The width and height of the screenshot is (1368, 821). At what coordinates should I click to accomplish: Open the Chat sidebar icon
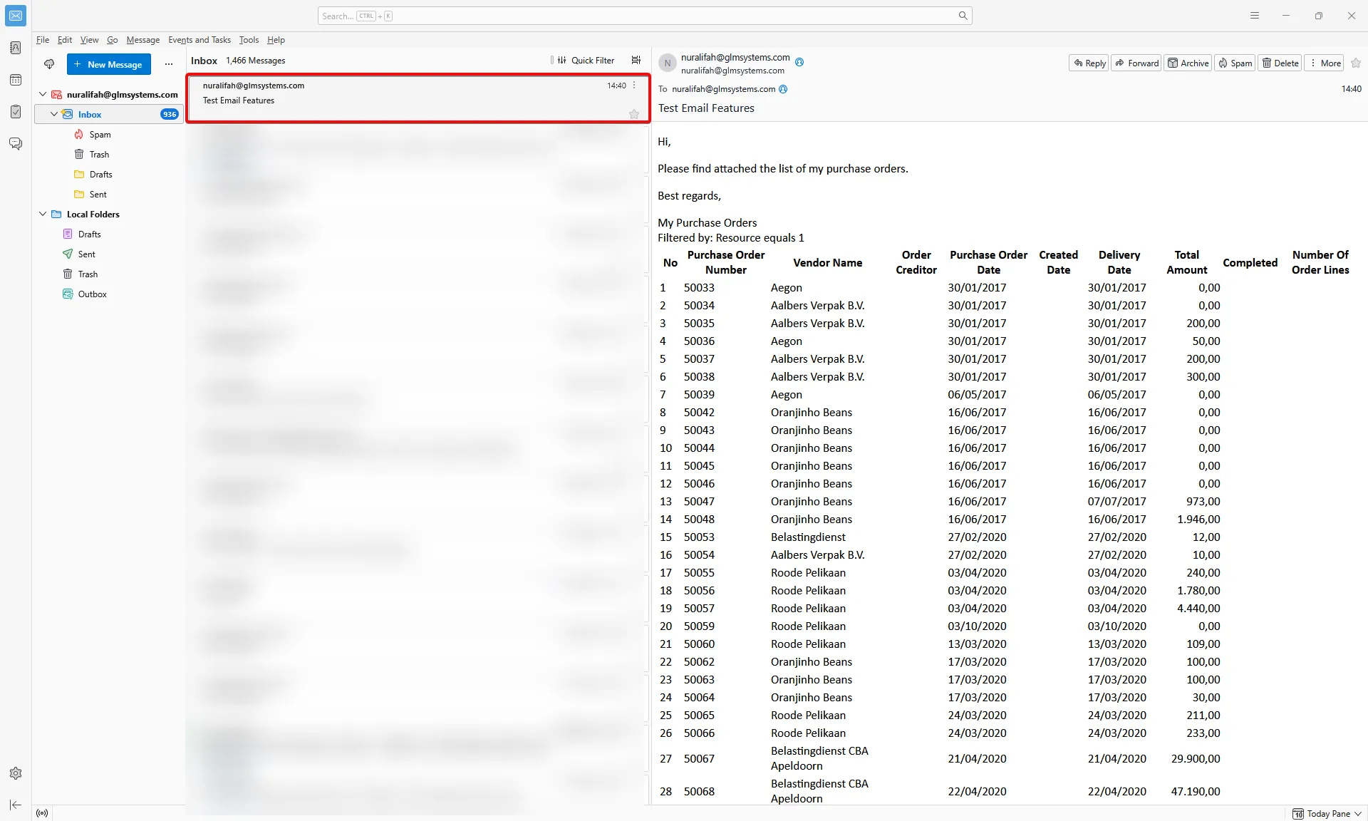[16, 144]
